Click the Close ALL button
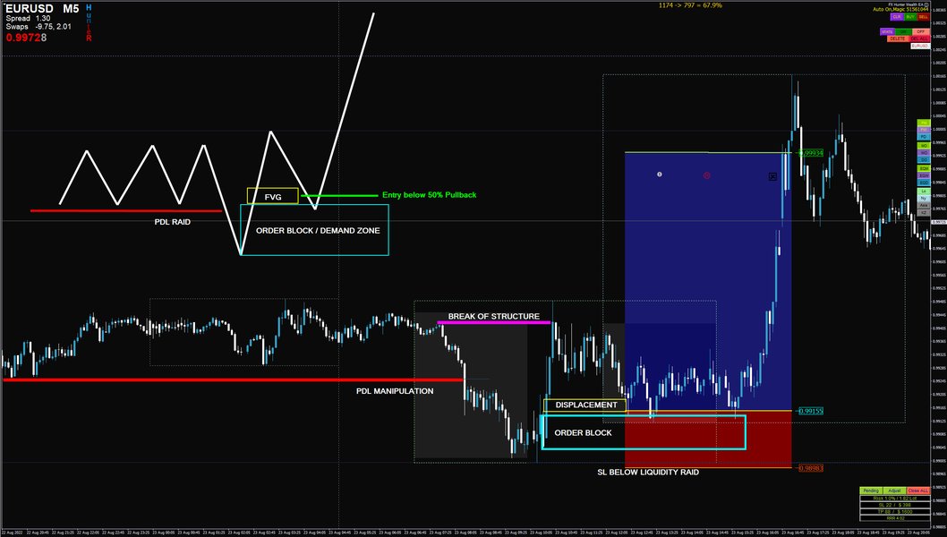The height and width of the screenshot is (537, 947). tap(917, 490)
